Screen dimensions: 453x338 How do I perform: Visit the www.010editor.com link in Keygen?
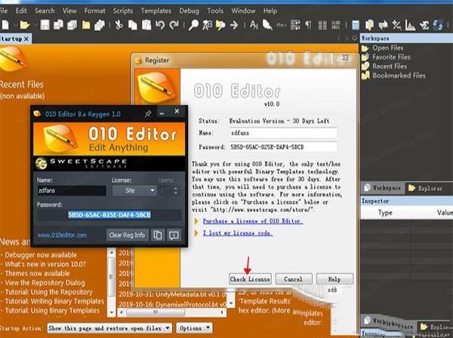point(62,235)
